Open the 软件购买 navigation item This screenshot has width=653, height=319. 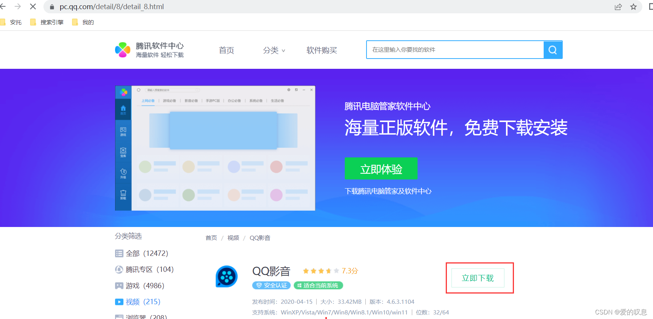(322, 50)
